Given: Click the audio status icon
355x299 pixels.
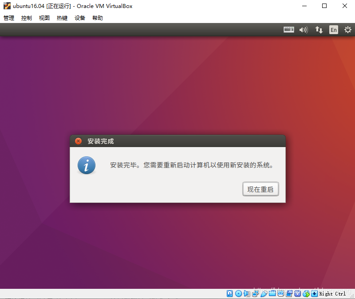Looking at the screenshot, I should (x=247, y=294).
